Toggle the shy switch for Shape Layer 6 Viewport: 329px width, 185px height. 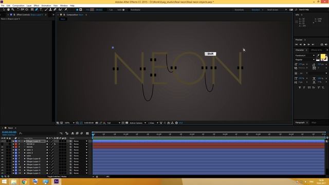pos(47,164)
